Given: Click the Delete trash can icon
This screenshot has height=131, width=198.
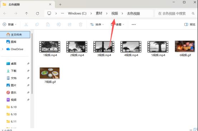Looking at the screenshot, I should click(80, 25).
